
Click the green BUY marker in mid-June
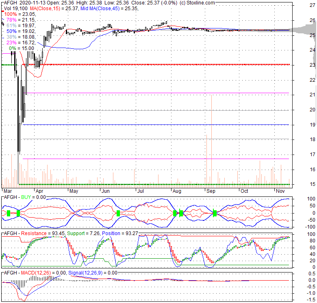point(118,213)
